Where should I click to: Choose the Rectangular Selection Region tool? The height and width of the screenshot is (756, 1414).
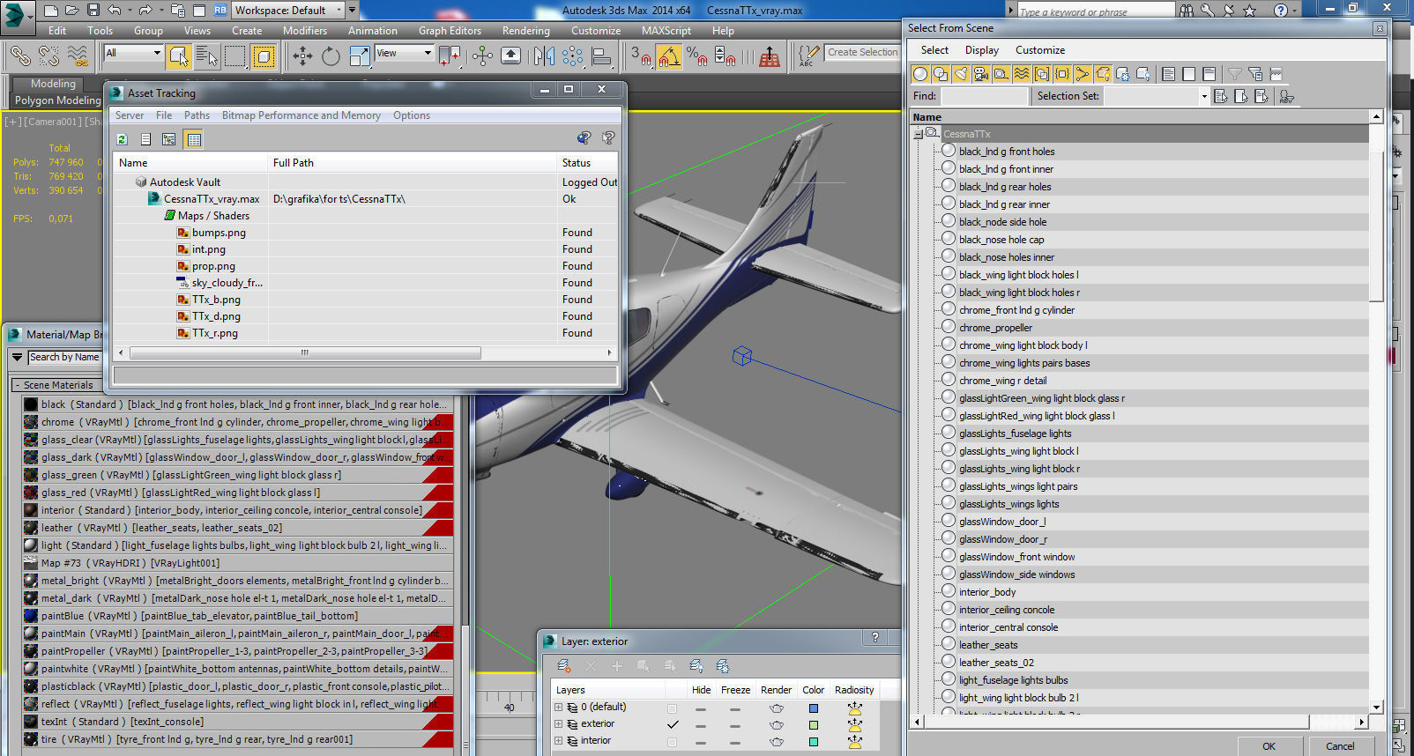point(235,56)
